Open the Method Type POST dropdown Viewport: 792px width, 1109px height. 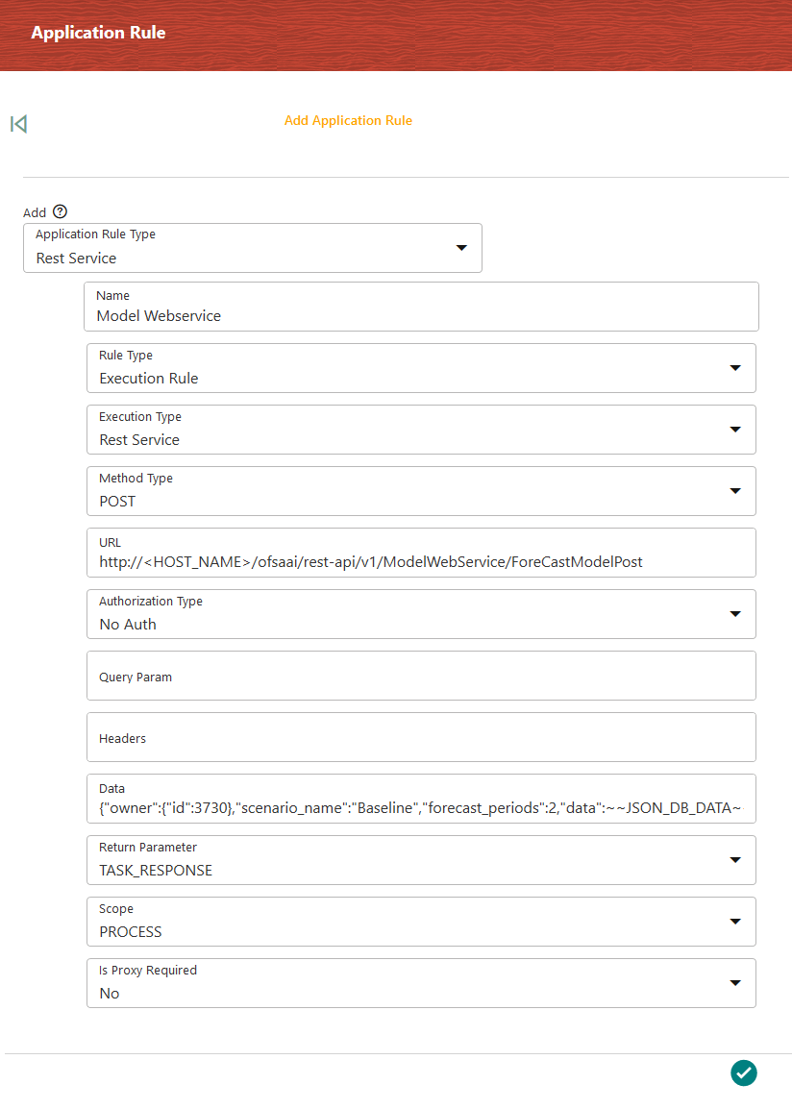click(x=421, y=491)
